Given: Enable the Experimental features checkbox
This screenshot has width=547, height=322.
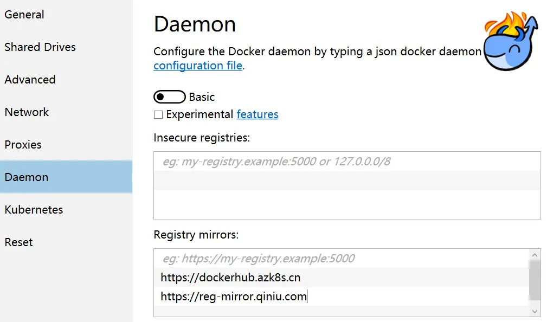Looking at the screenshot, I should [158, 114].
